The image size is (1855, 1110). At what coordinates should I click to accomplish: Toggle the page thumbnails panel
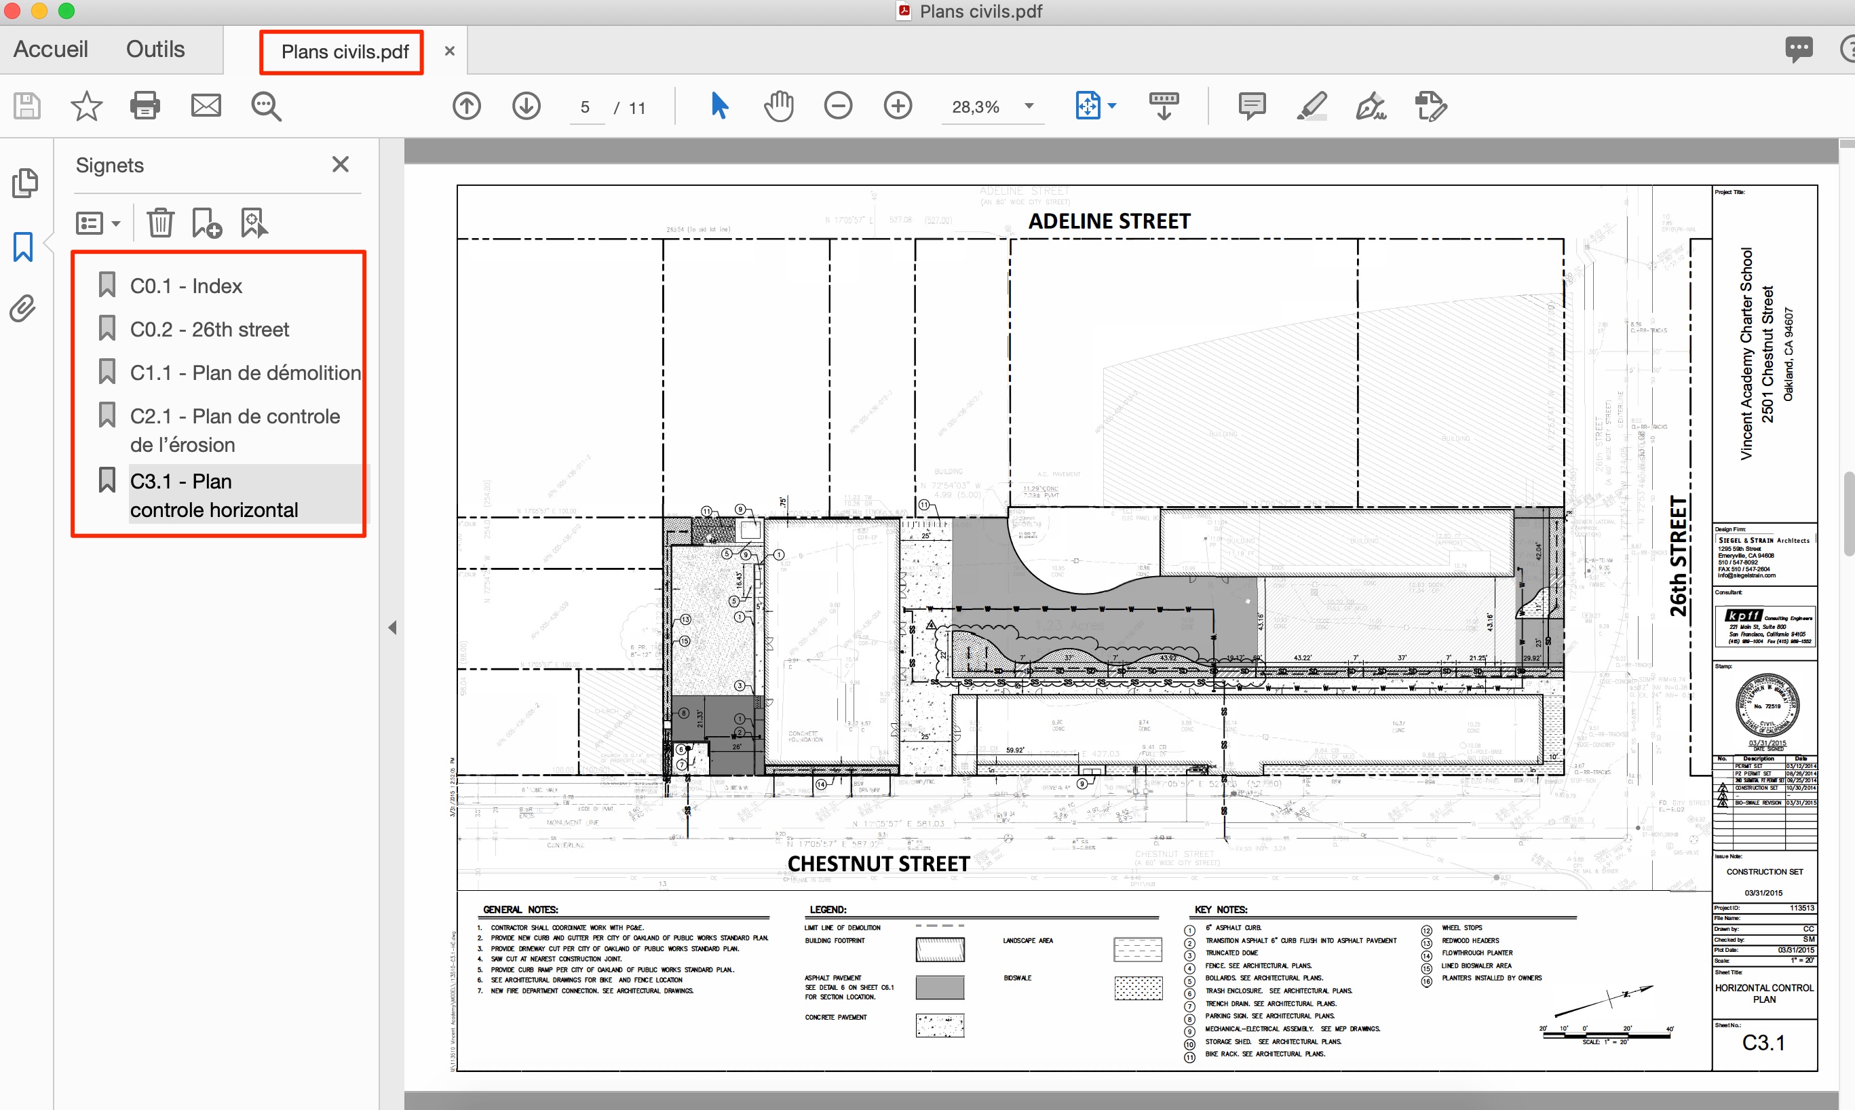[24, 183]
